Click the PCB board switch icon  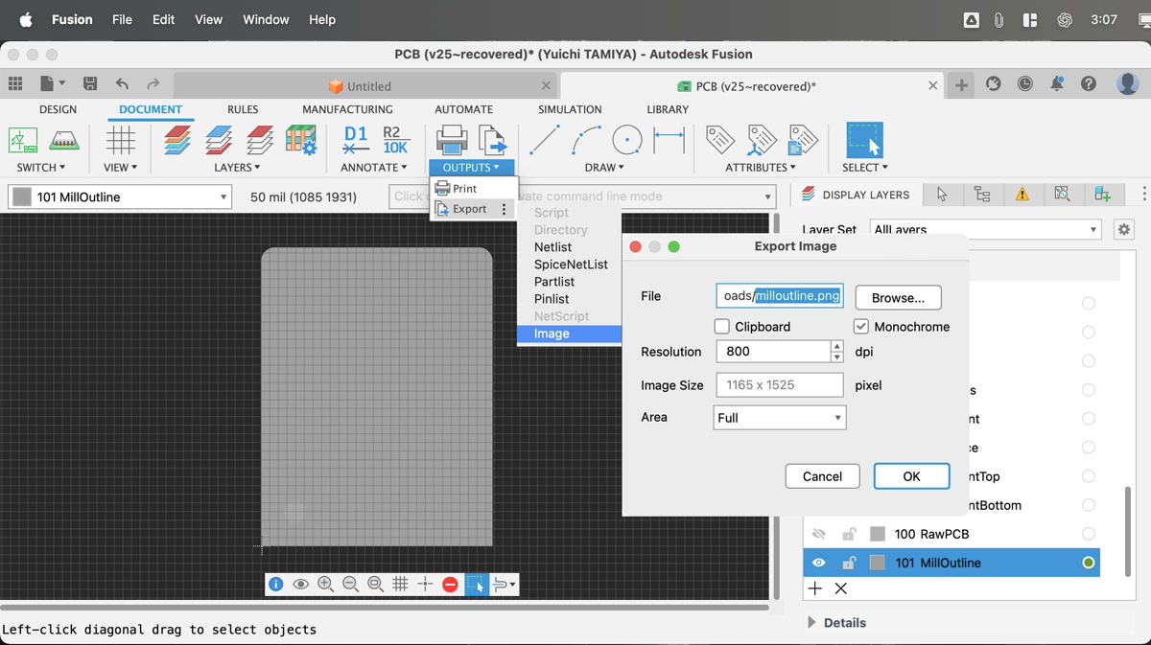(64, 140)
